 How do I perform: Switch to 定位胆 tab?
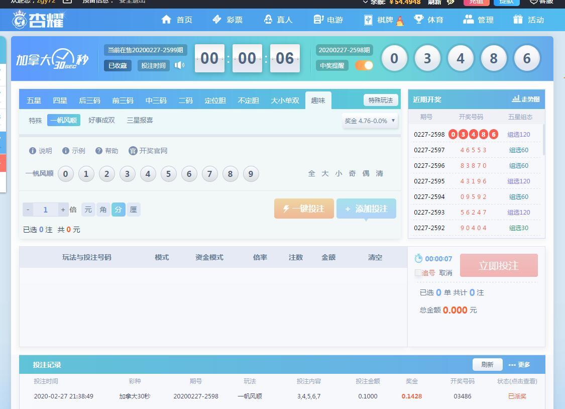pyautogui.click(x=215, y=100)
